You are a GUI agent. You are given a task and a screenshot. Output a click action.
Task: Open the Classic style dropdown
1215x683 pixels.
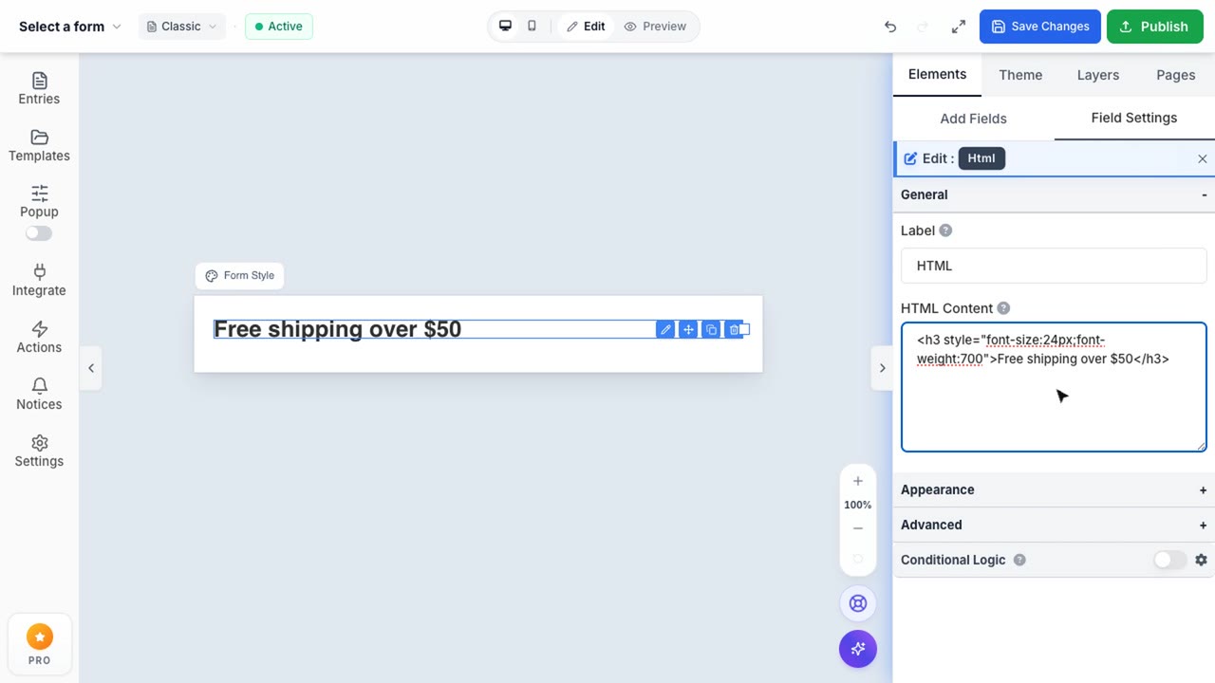tap(181, 27)
